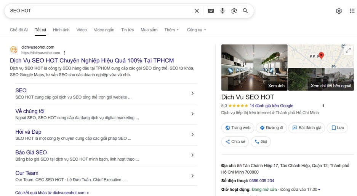
Task: Open the Hỏi và Đáp sitelink
Action: 28,132
